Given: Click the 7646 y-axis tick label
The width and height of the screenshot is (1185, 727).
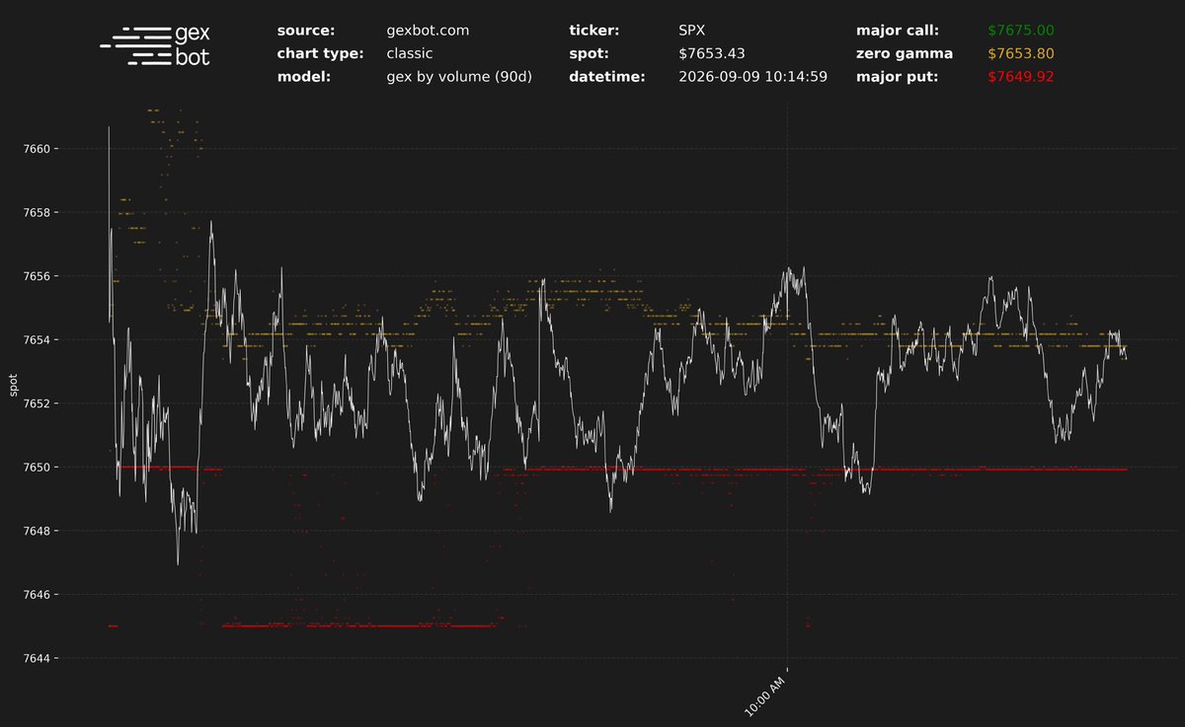Looking at the screenshot, I should (x=38, y=595).
